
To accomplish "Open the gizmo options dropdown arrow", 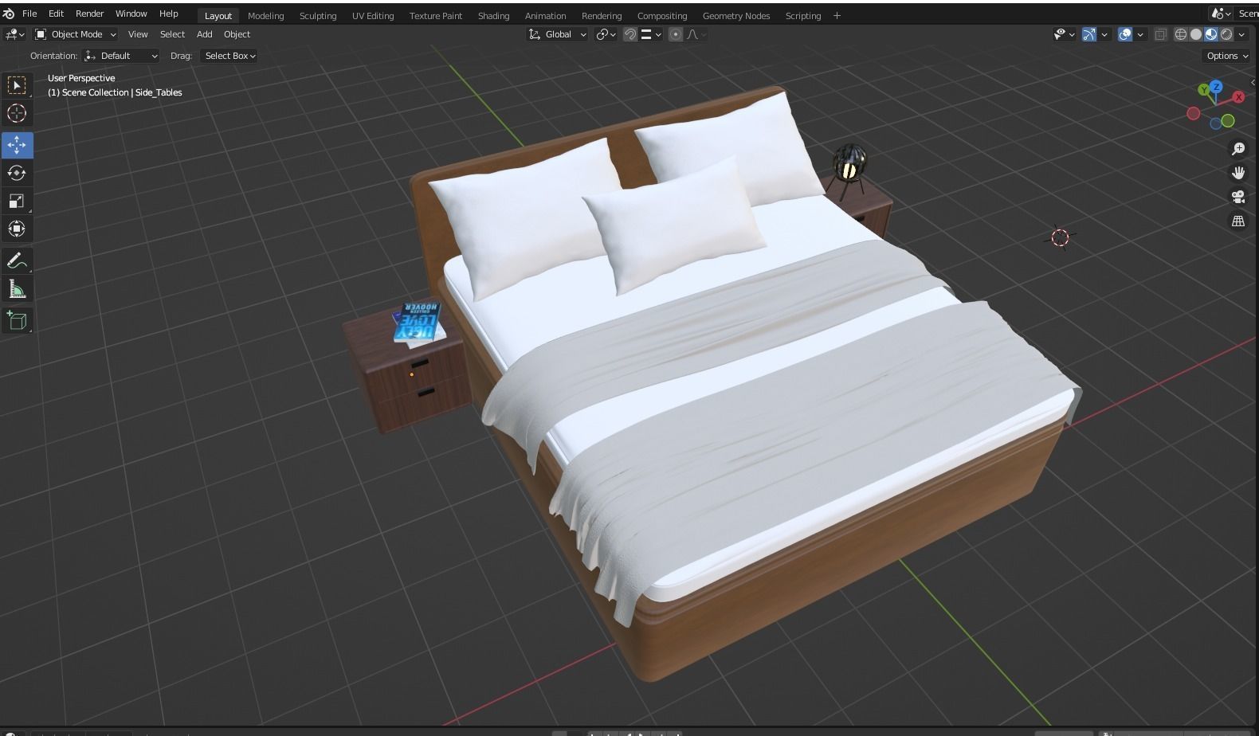I will 1104,34.
